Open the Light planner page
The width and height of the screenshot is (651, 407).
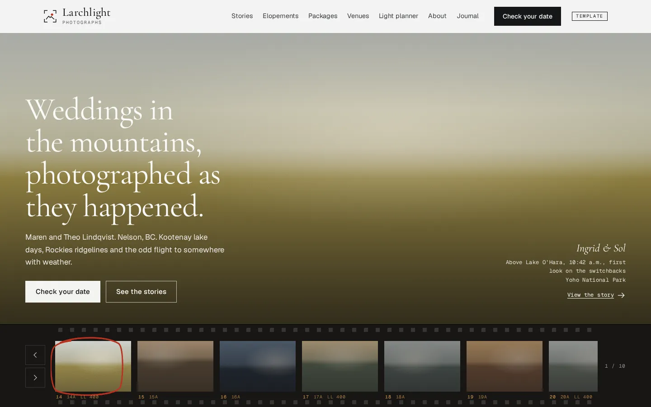point(398,16)
